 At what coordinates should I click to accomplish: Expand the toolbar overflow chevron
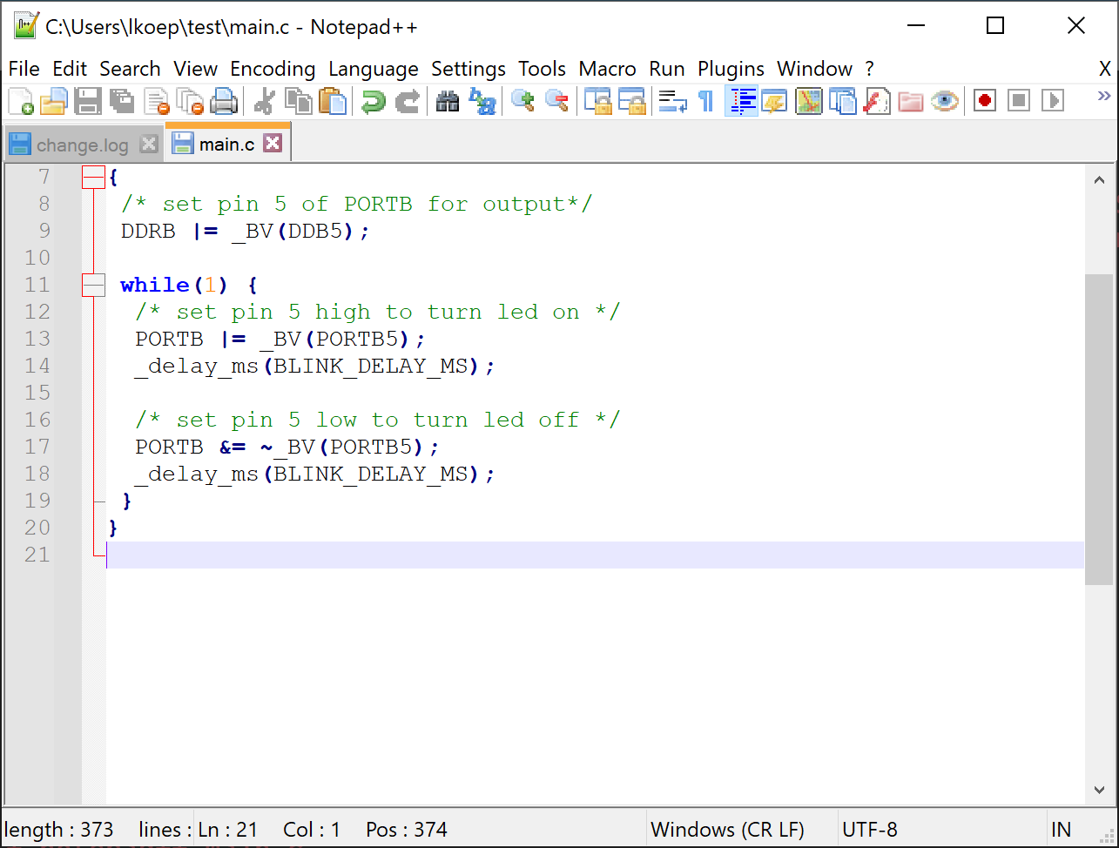[x=1104, y=96]
